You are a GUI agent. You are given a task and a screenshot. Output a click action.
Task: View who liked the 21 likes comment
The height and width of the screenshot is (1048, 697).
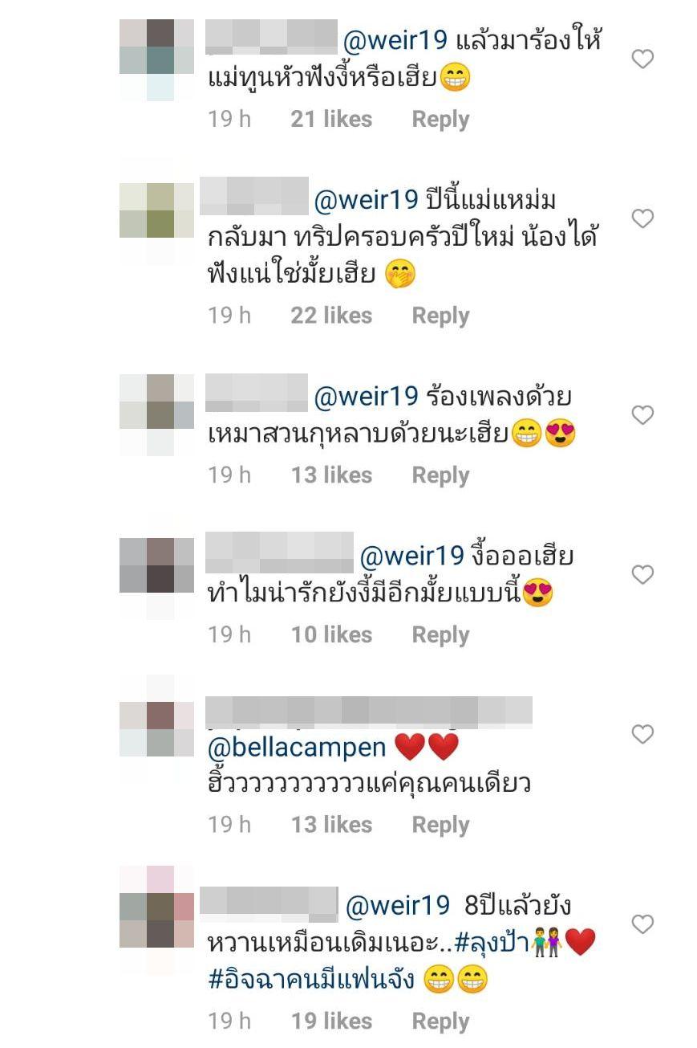click(x=331, y=119)
